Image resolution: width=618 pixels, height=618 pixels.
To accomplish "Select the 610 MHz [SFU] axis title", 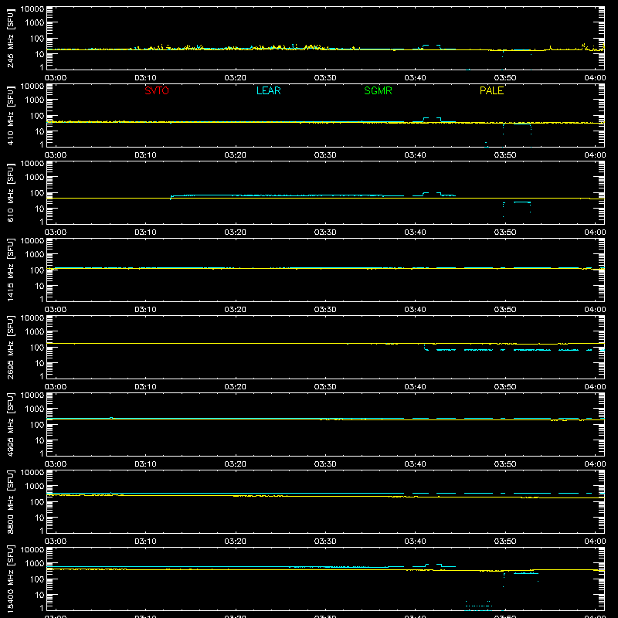I will [x=11, y=192].
